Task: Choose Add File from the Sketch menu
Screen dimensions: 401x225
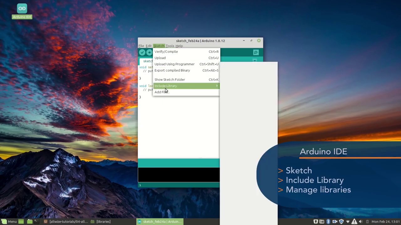Action: [x=186, y=92]
